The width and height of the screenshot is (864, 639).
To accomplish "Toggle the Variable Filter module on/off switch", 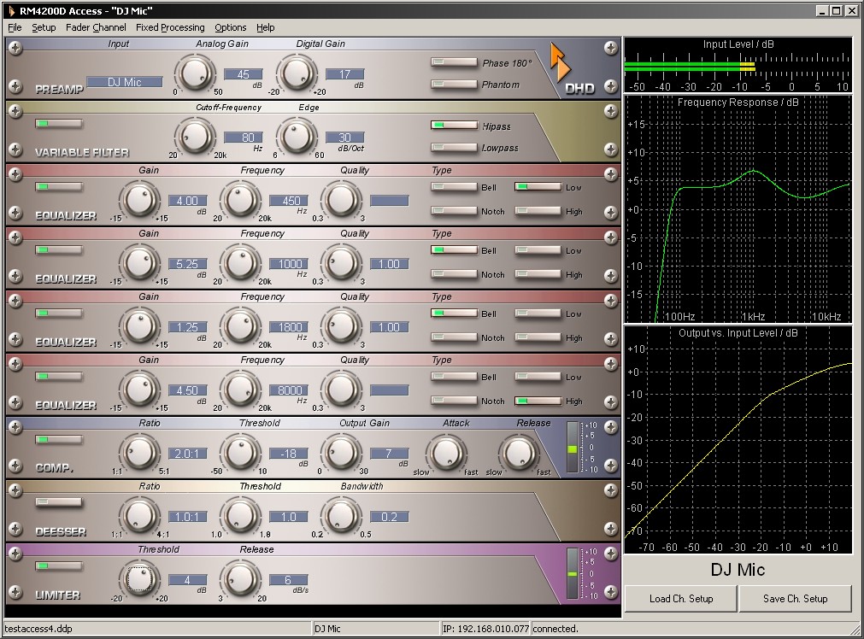I will pos(59,123).
